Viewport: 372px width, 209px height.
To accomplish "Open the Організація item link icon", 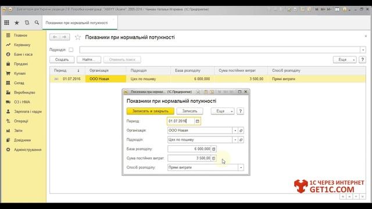I will pyautogui.click(x=241, y=130).
